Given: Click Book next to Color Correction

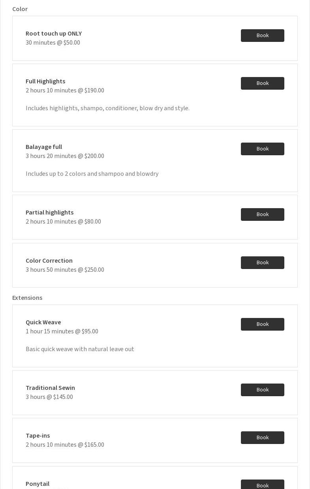Looking at the screenshot, I should [x=262, y=263].
